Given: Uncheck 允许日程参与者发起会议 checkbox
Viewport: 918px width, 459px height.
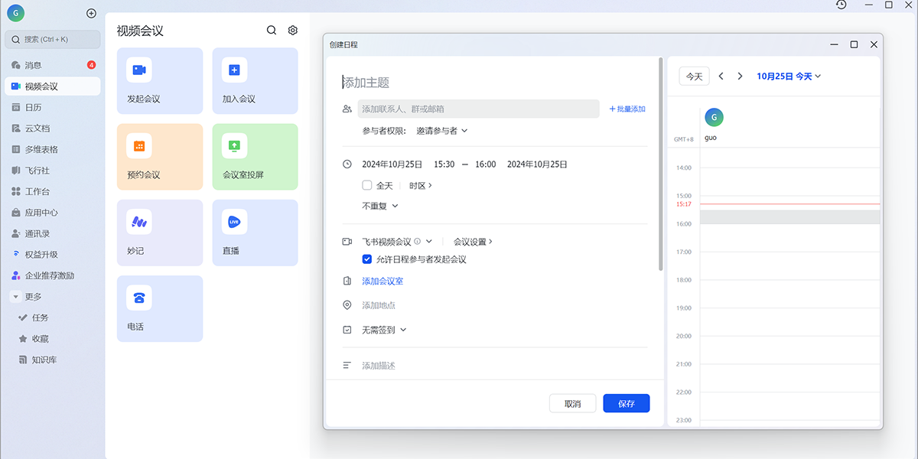Looking at the screenshot, I should tap(367, 259).
